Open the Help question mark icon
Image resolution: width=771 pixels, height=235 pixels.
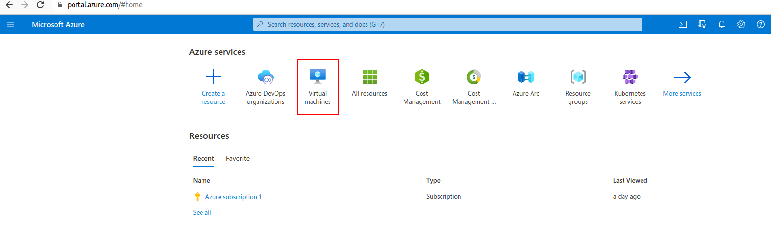(761, 24)
